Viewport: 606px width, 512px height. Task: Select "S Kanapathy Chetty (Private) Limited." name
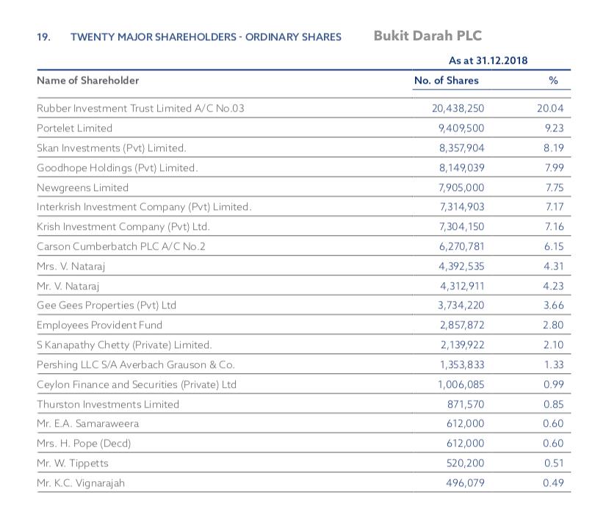tap(124, 345)
